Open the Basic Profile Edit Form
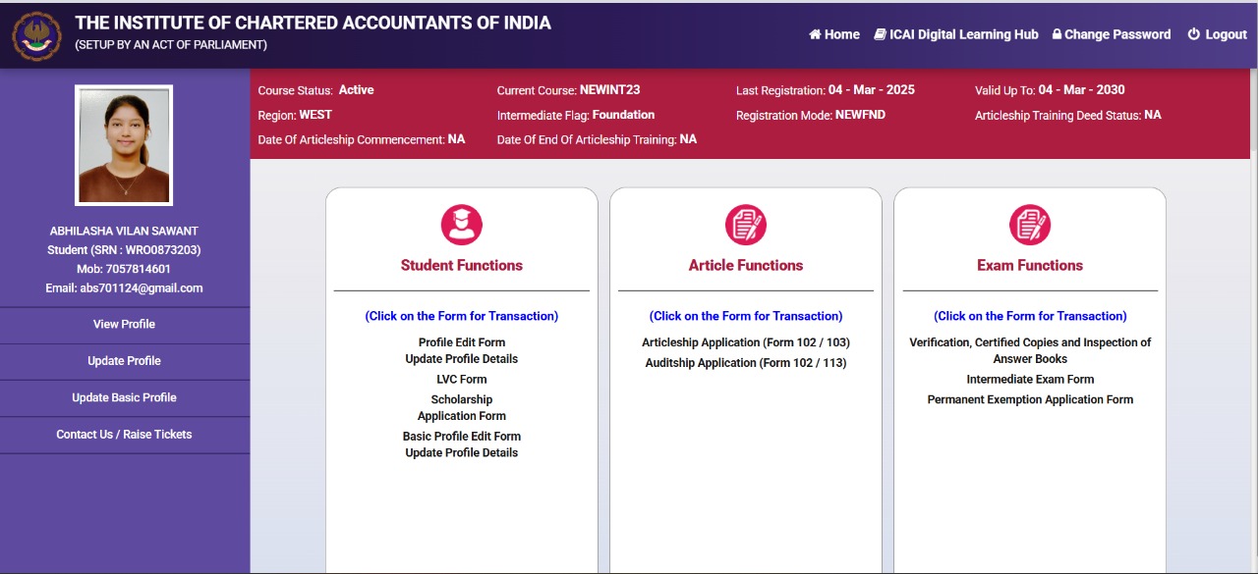 point(461,437)
